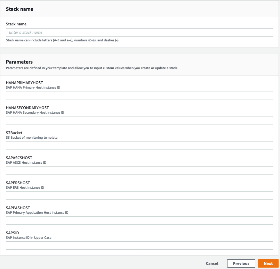Click the Parameters section heading

tap(19, 62)
